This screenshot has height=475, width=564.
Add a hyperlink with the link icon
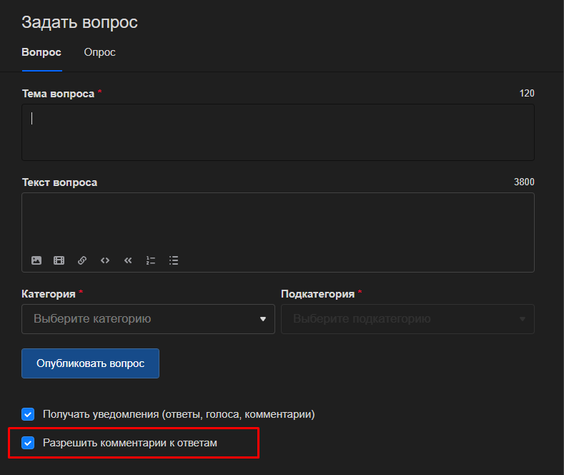point(82,260)
